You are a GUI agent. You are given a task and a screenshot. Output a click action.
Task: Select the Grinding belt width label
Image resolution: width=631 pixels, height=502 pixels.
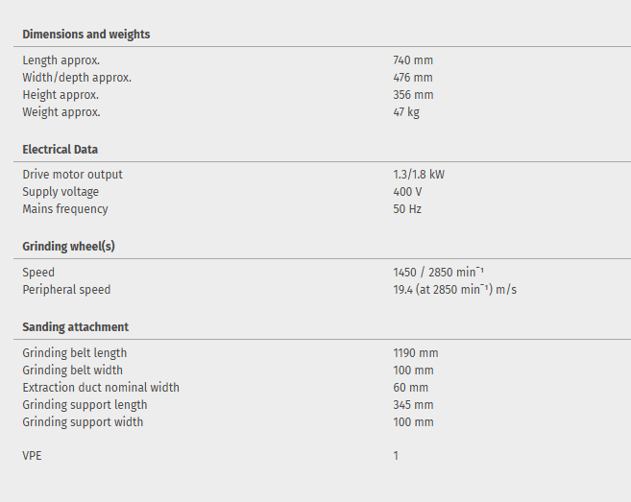point(72,371)
